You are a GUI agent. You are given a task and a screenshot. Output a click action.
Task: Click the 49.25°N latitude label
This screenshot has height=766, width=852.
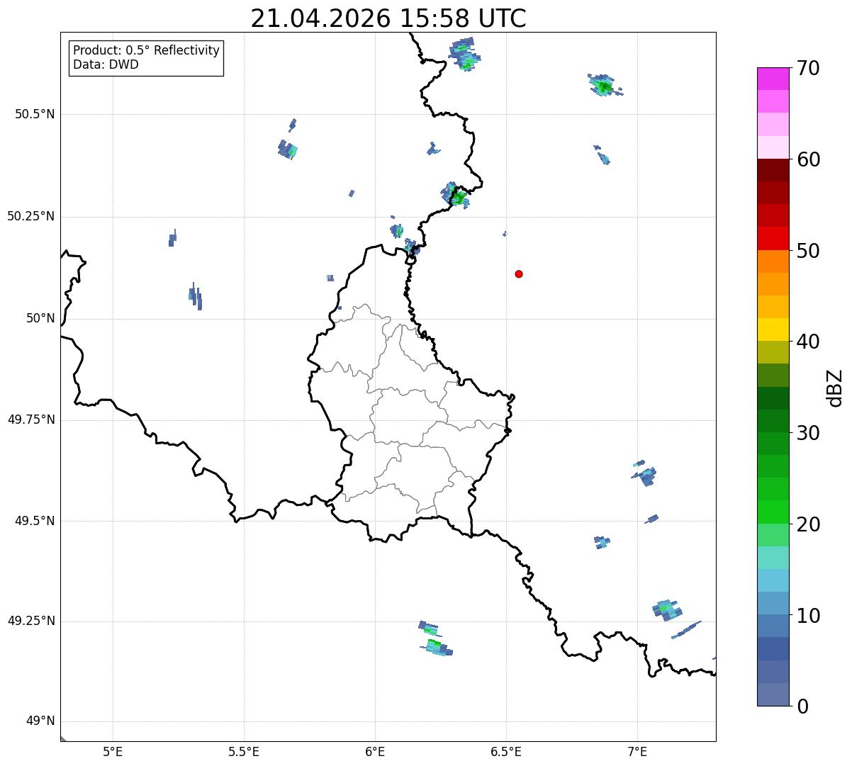pos(31,621)
